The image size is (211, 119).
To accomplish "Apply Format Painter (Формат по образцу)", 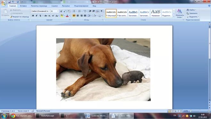I will click(20, 17).
